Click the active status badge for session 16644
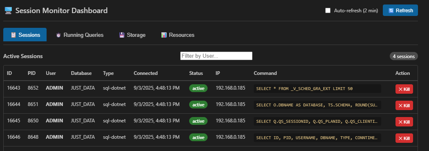 point(198,104)
